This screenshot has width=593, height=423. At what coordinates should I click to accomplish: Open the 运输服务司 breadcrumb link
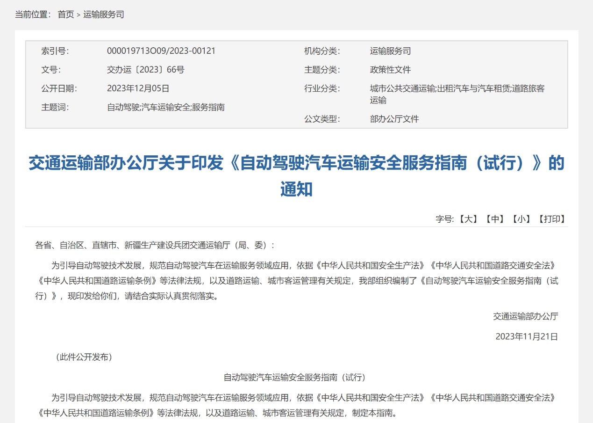[104, 15]
